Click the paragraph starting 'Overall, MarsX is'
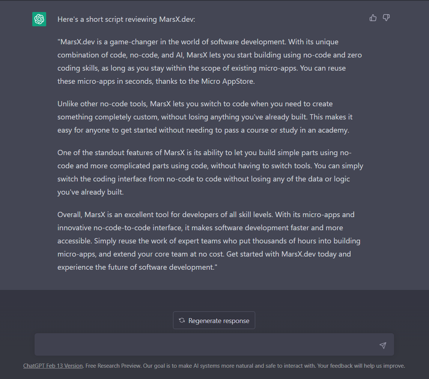Viewport: 429px width, 379px height. coord(206,241)
